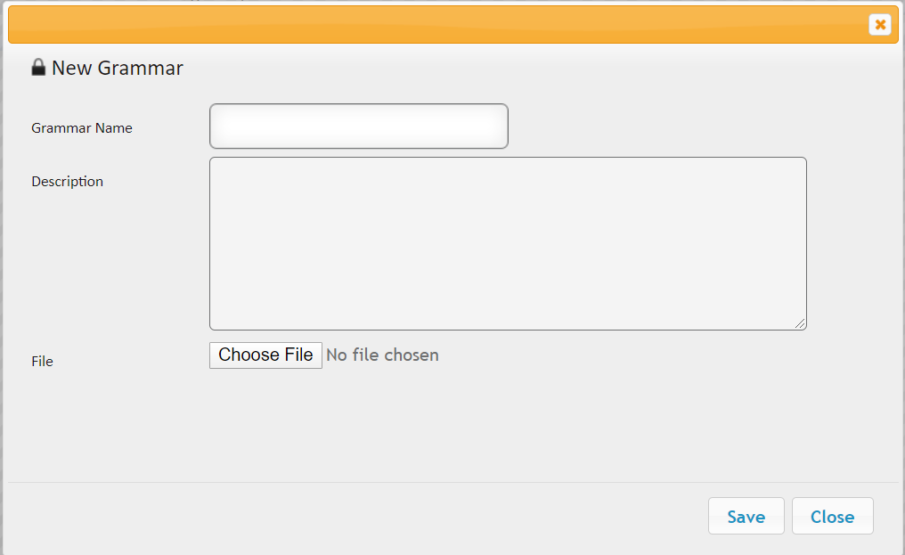Click the "No file chosen" text
Screen dimensions: 905x555
coord(382,355)
